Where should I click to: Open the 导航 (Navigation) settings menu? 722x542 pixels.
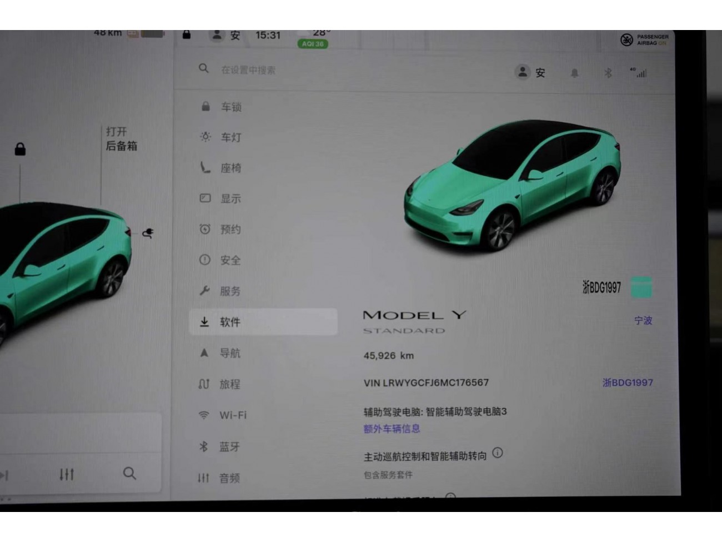coord(263,353)
